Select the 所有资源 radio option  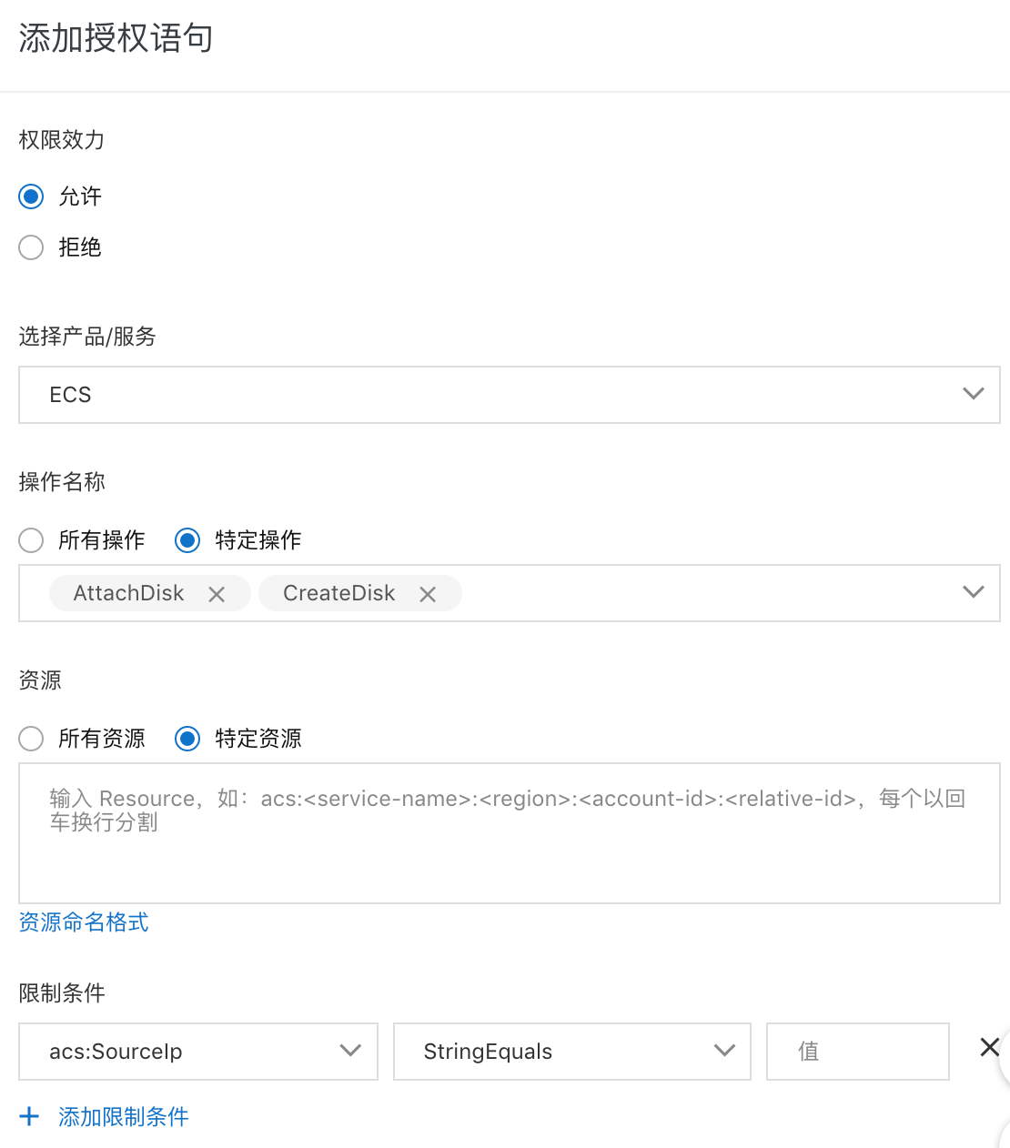(x=32, y=739)
